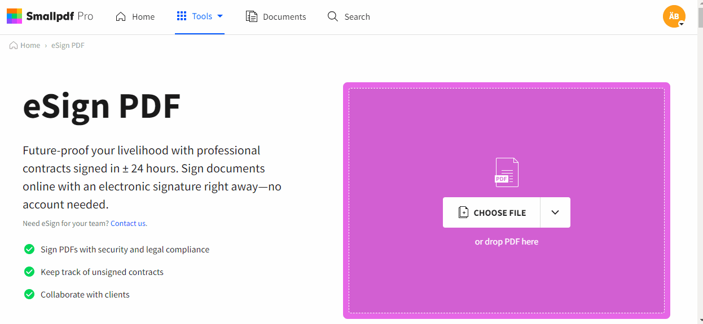703x324 pixels.
Task: Expand the account dropdown caret on avatar
Action: tap(682, 24)
